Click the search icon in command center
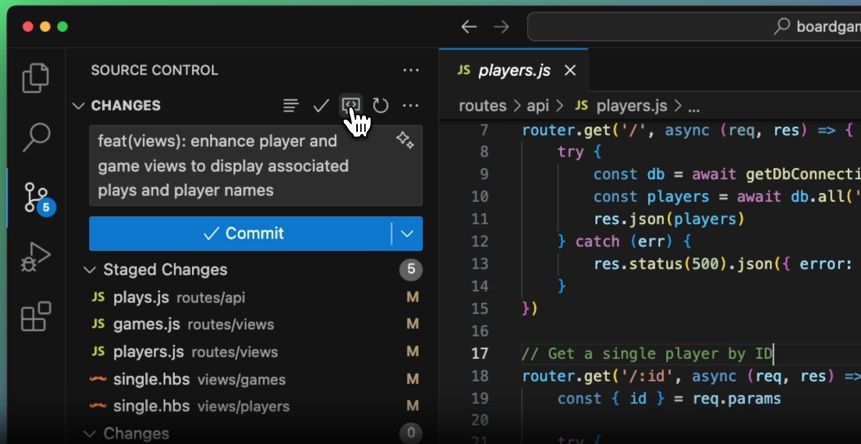The width and height of the screenshot is (861, 444). coord(782,27)
